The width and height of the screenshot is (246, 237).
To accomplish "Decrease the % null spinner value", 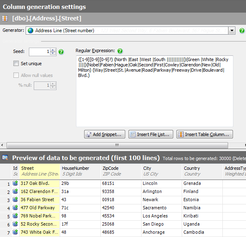I will click(x=53, y=87).
